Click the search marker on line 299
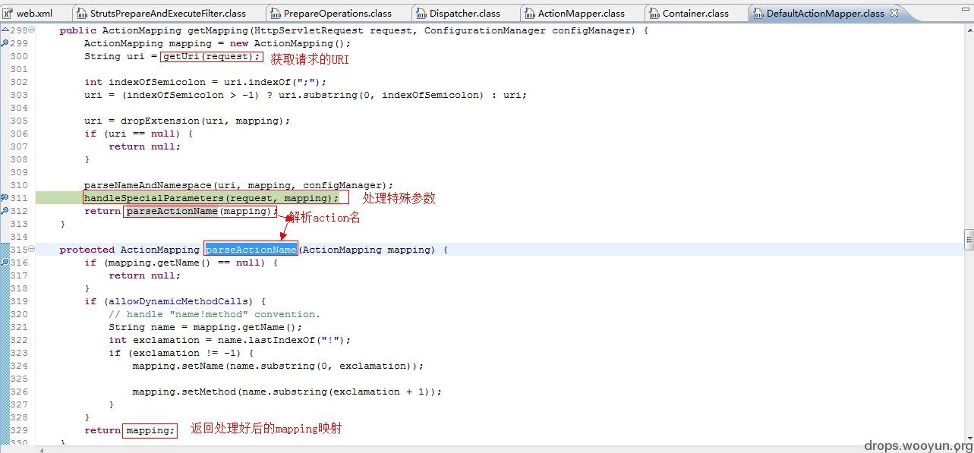The image size is (974, 453). [x=5, y=44]
